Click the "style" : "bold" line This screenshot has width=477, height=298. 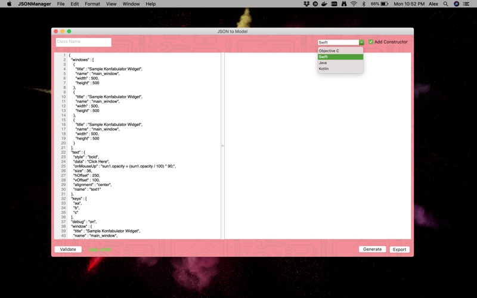pos(86,157)
